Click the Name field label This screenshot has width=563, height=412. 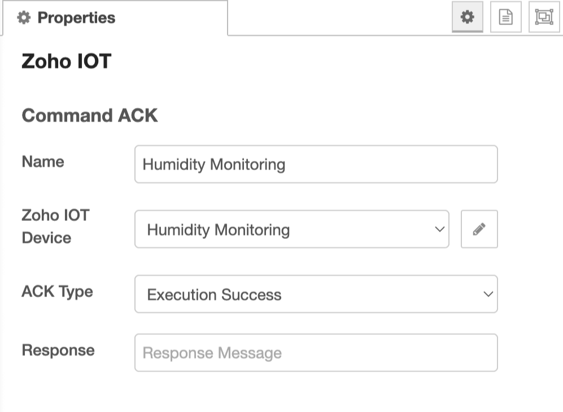tap(43, 162)
